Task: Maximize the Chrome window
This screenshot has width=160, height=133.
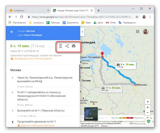Action: (x=141, y=8)
